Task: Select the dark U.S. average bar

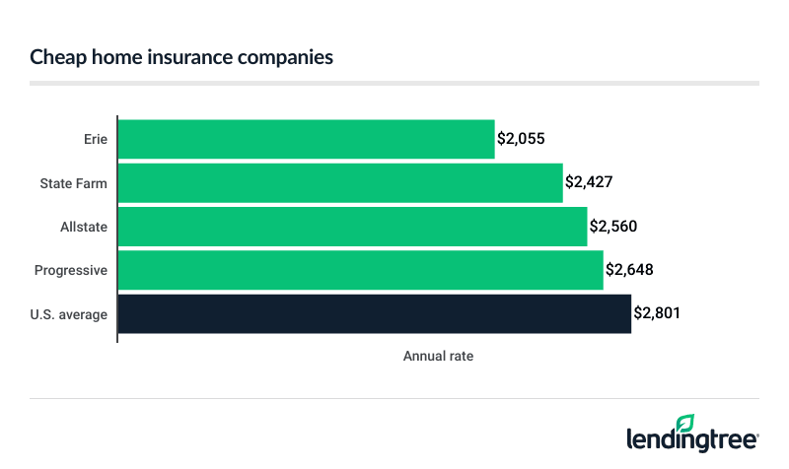Action: click(x=374, y=313)
